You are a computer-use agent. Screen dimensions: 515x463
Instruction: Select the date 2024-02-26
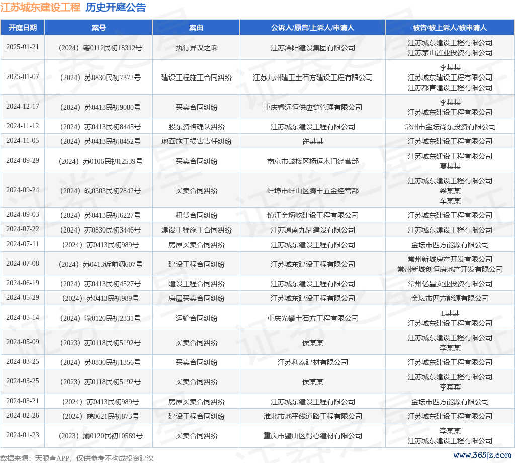(22, 415)
